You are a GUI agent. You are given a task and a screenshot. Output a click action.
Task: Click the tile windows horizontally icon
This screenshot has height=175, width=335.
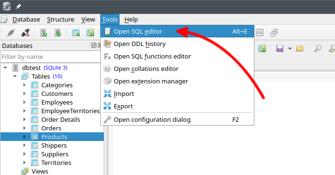pos(260,33)
